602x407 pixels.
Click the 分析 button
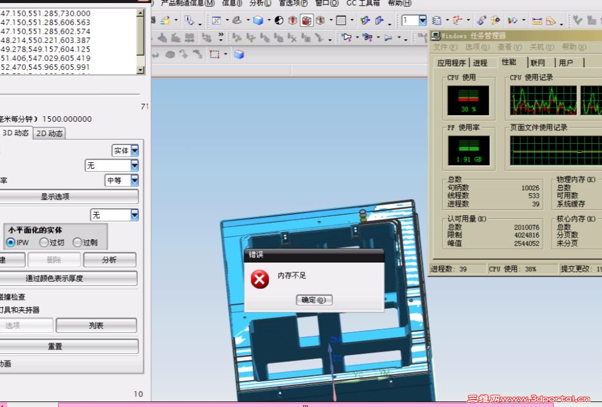pos(110,260)
